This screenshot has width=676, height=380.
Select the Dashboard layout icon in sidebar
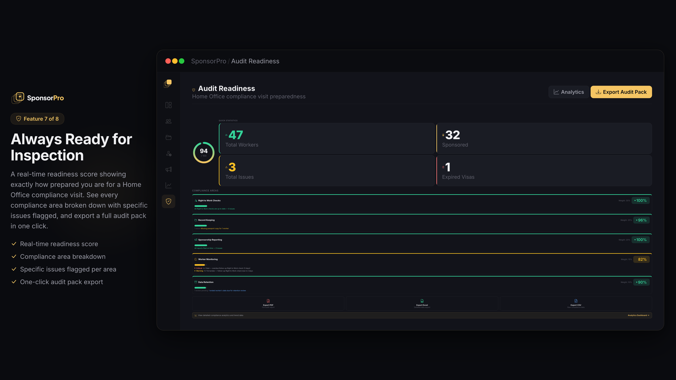168,105
